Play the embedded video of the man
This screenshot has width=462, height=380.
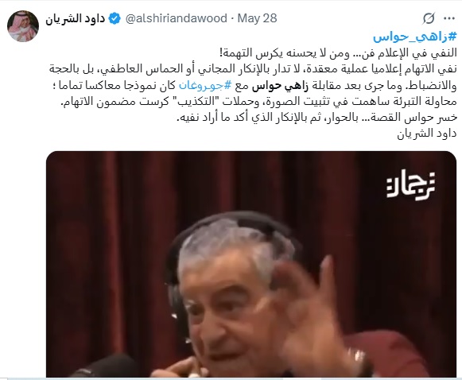tap(251, 264)
